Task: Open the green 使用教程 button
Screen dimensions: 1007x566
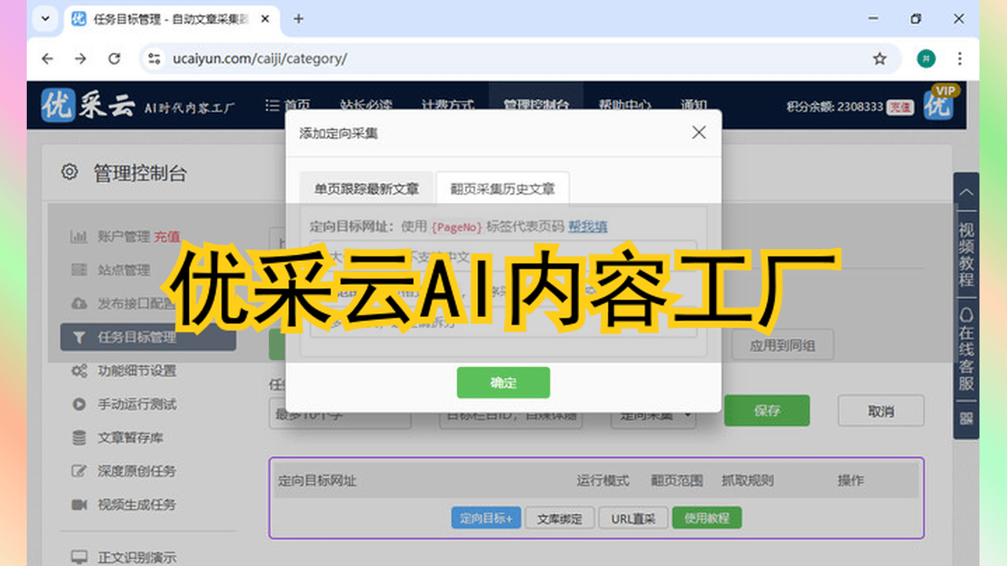Action: coord(706,518)
